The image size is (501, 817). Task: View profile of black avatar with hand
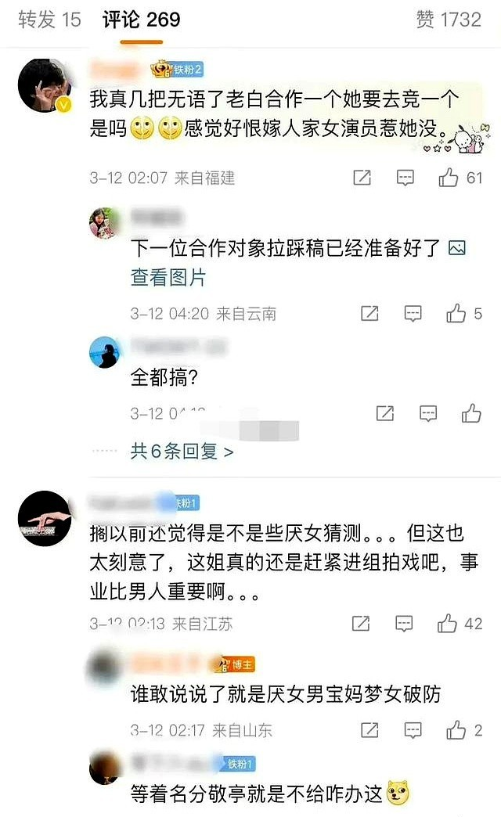point(45,518)
